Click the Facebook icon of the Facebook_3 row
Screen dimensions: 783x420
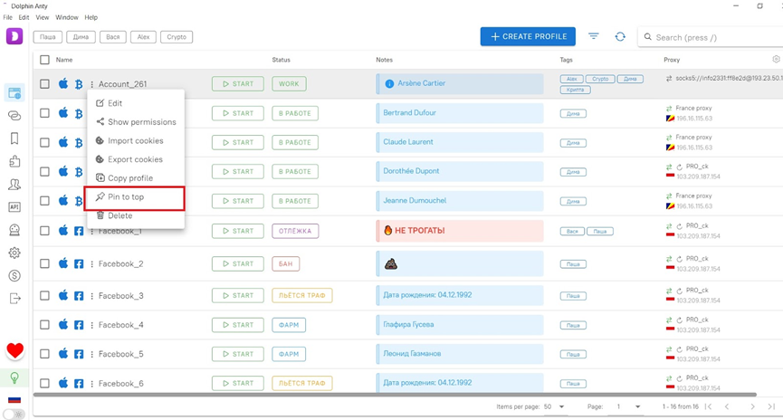(79, 296)
